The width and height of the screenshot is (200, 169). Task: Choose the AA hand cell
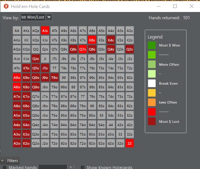pos(17,31)
